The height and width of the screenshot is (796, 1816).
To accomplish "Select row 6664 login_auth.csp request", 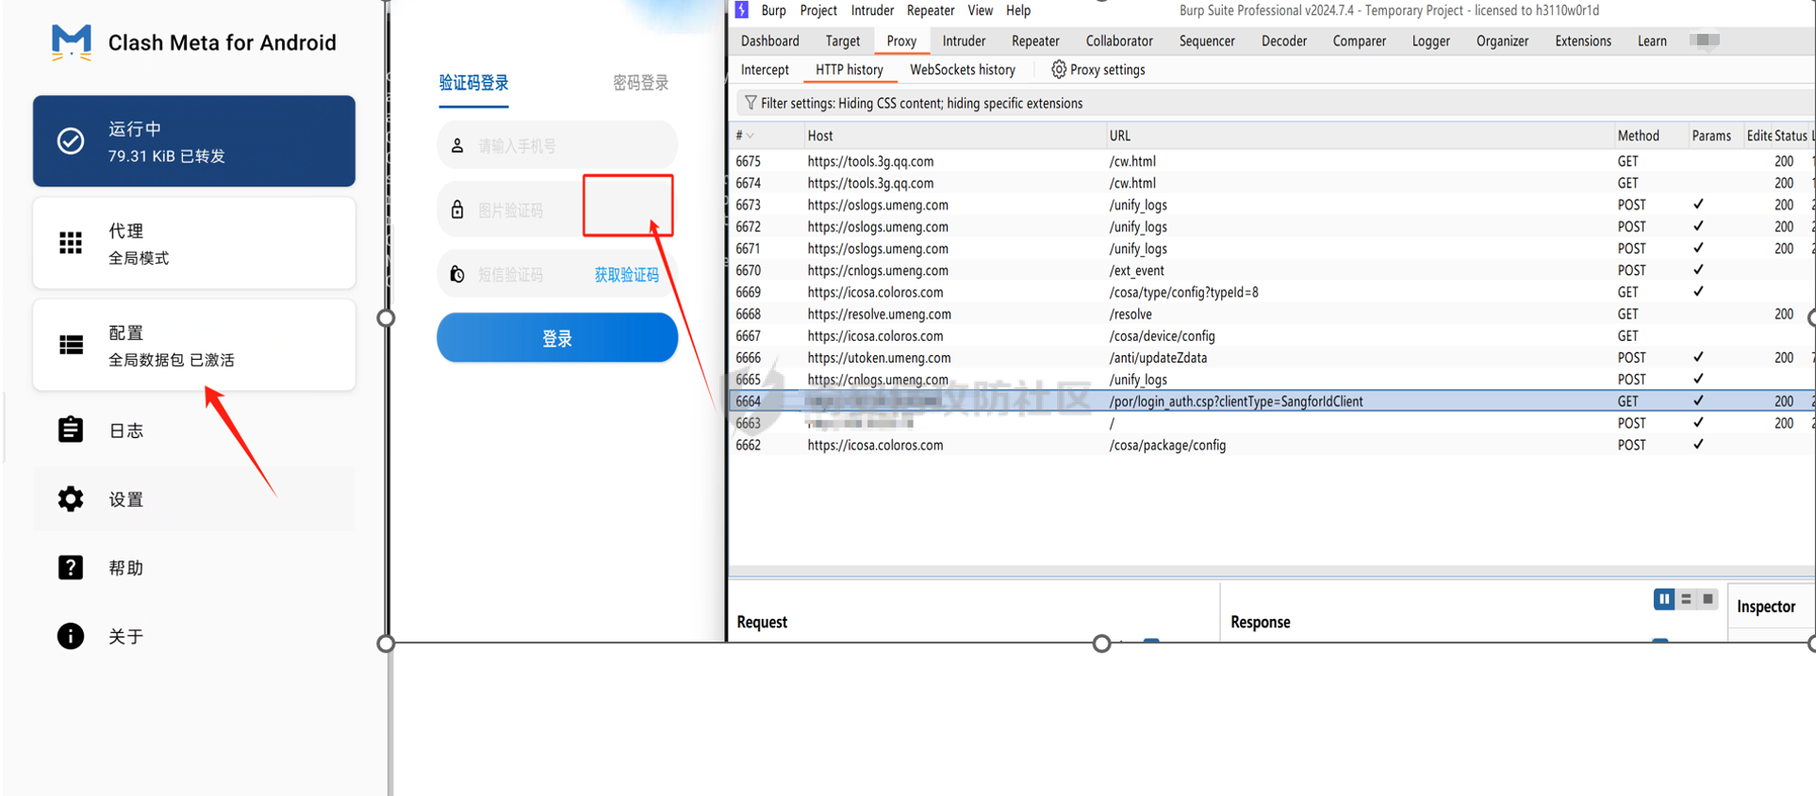I will pos(1273,401).
